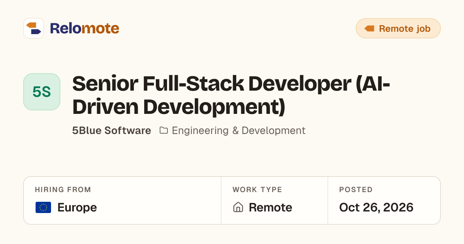
Task: Select the Oct 26, 2026 date
Action: tap(376, 208)
